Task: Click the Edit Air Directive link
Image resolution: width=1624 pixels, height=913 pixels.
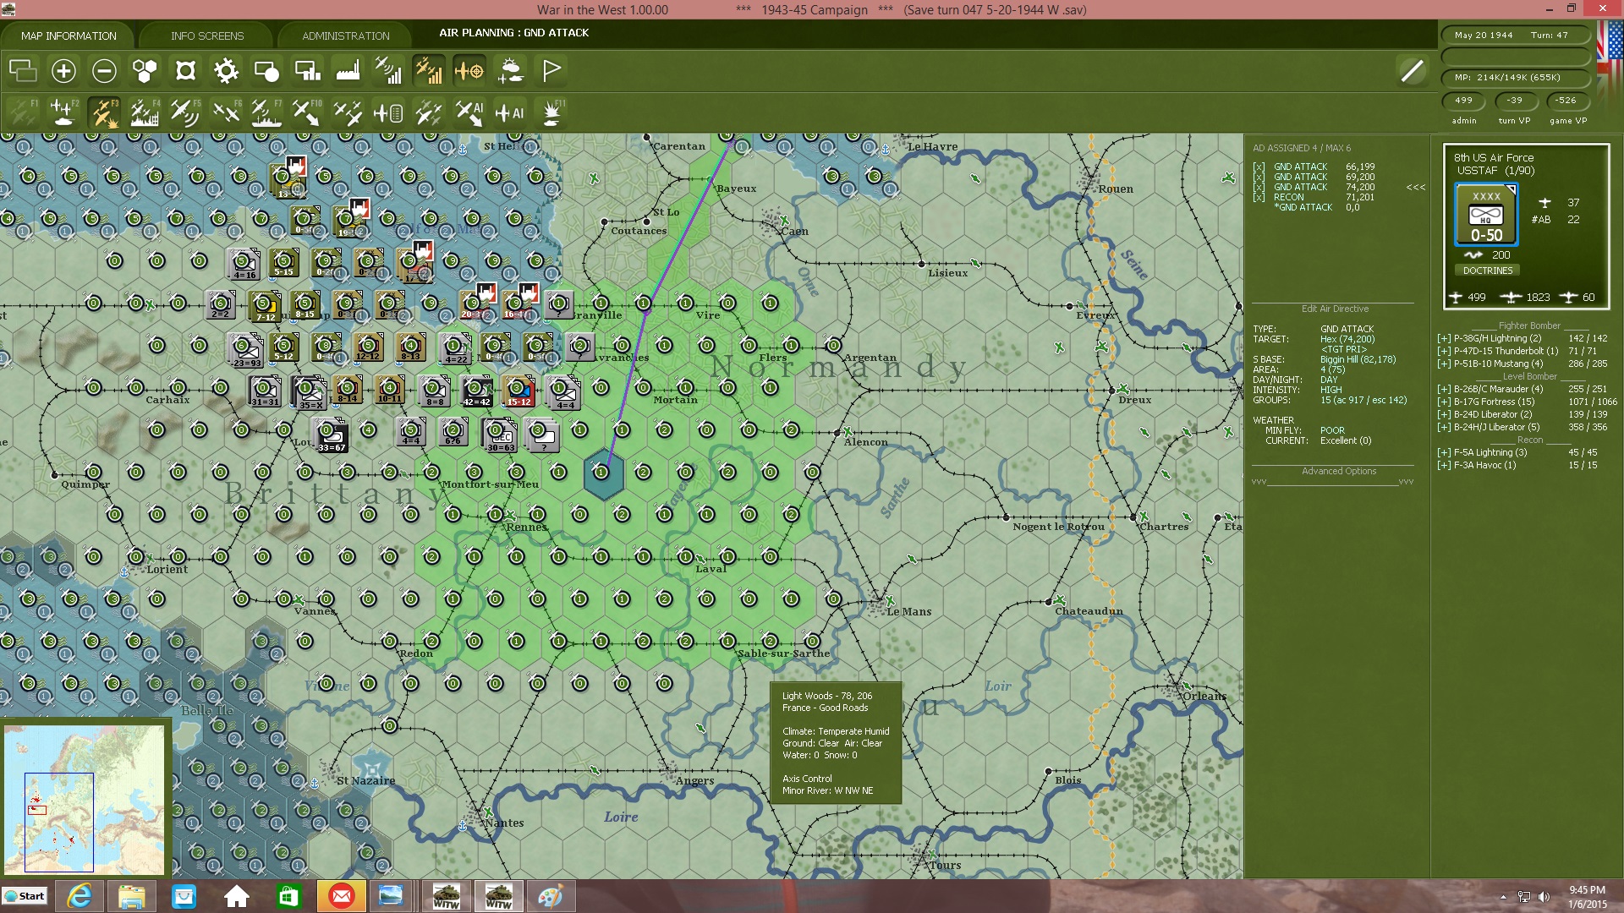Action: [1335, 309]
